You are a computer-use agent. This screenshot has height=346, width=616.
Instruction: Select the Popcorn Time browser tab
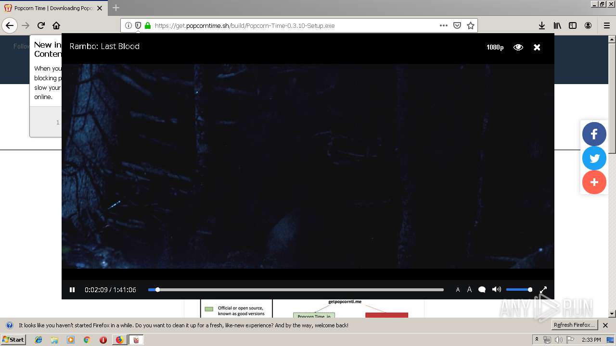coord(54,8)
